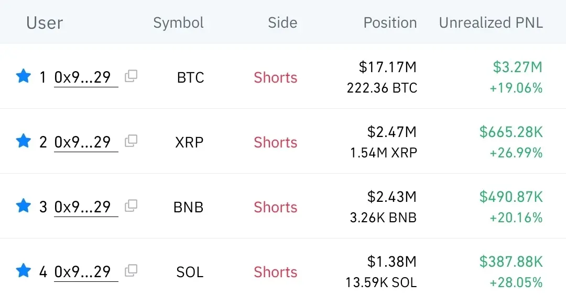Toggle favorite star on XRP row
The image size is (566, 296).
click(x=24, y=141)
